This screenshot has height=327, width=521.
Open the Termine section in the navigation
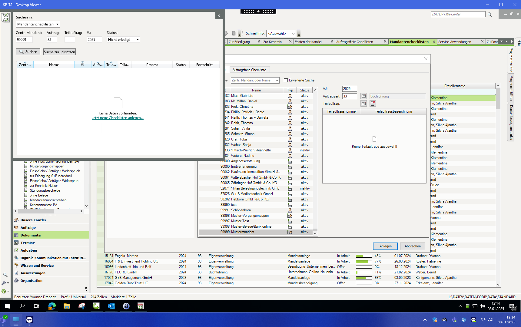pos(28,243)
